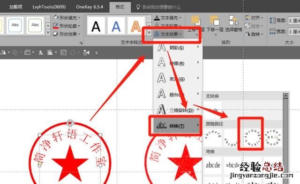The height and width of the screenshot is (184, 300).
Task: Expand the WordArt styles gallery
Action: tap(149, 33)
